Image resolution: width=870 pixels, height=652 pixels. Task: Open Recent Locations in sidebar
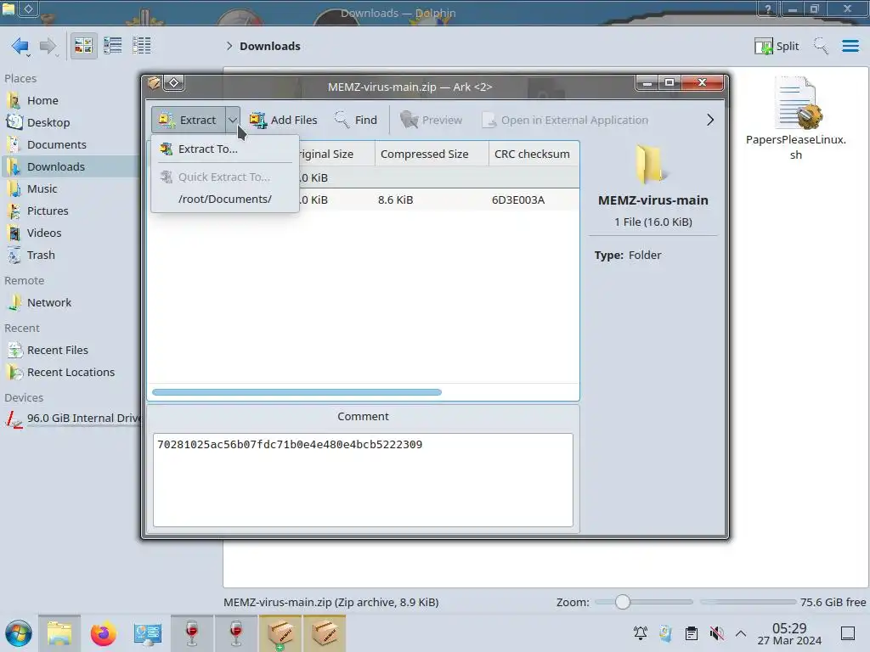tap(71, 373)
